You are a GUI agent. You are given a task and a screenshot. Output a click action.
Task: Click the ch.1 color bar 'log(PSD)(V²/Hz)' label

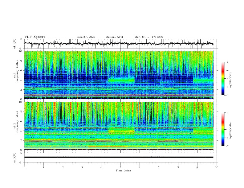[x=231, y=80]
